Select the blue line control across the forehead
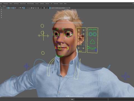Screen dimensions: 134x101 point(68,23)
